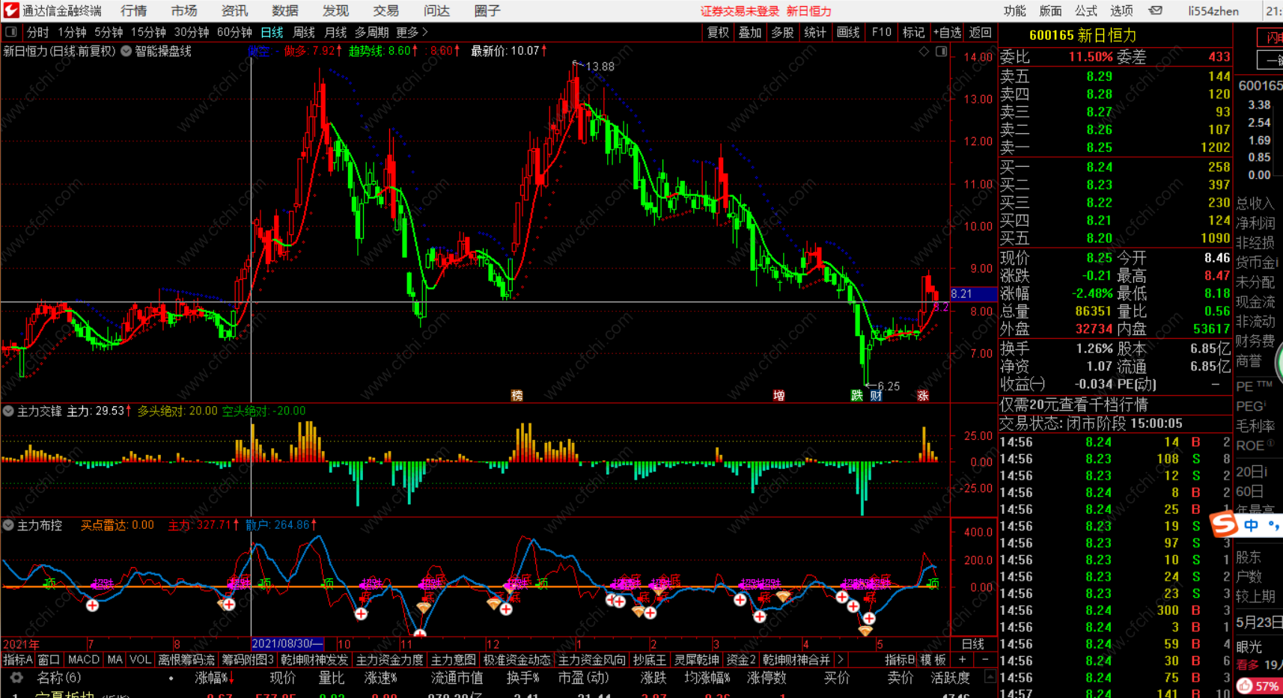The width and height of the screenshot is (1283, 698).
Task: Click 仅需20元查看千档行情 promo link
Action: point(1074,405)
